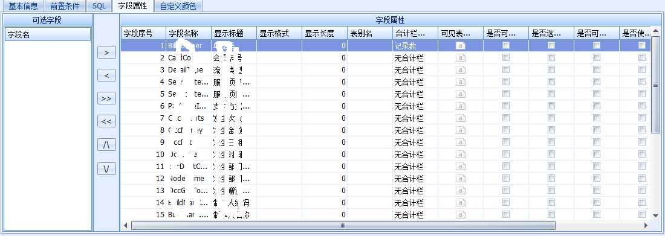Click the 'a' icon in 可见表 column, row 10
Screen dimensions: 665x236
(461, 155)
